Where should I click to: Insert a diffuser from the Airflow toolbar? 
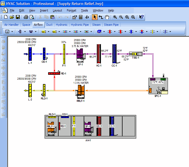tap(31, 31)
